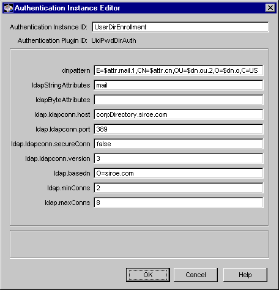279x290 pixels.
Task: Click the Cancel button
Action: pyautogui.click(x=196, y=275)
